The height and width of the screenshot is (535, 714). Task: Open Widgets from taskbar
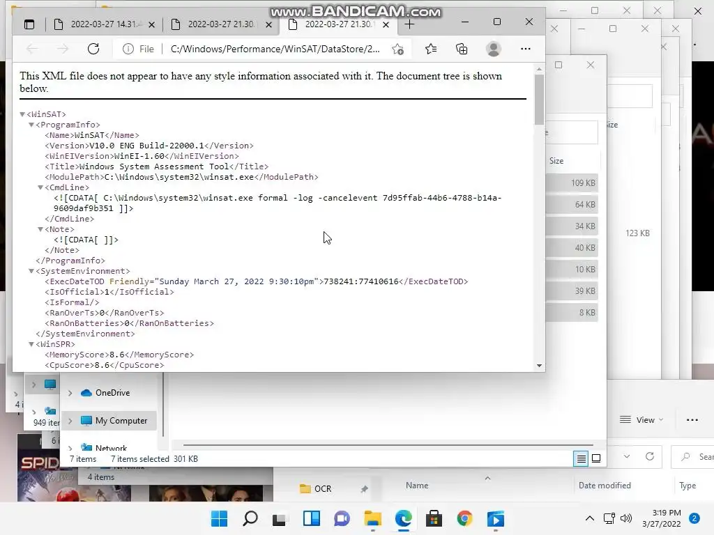coord(312,518)
